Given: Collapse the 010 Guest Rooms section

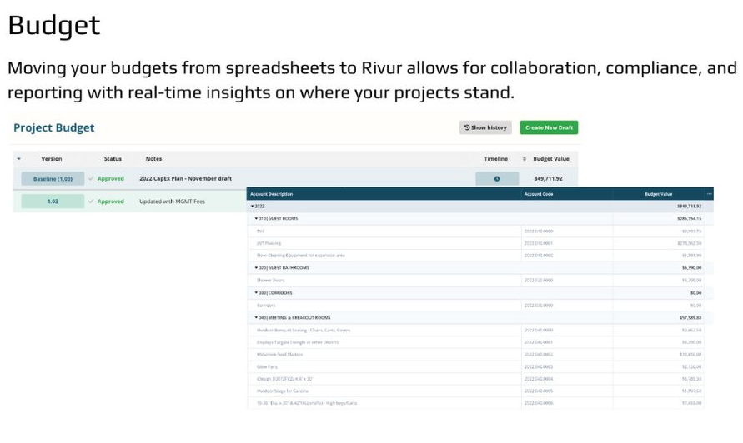Looking at the screenshot, I should click(x=257, y=218).
